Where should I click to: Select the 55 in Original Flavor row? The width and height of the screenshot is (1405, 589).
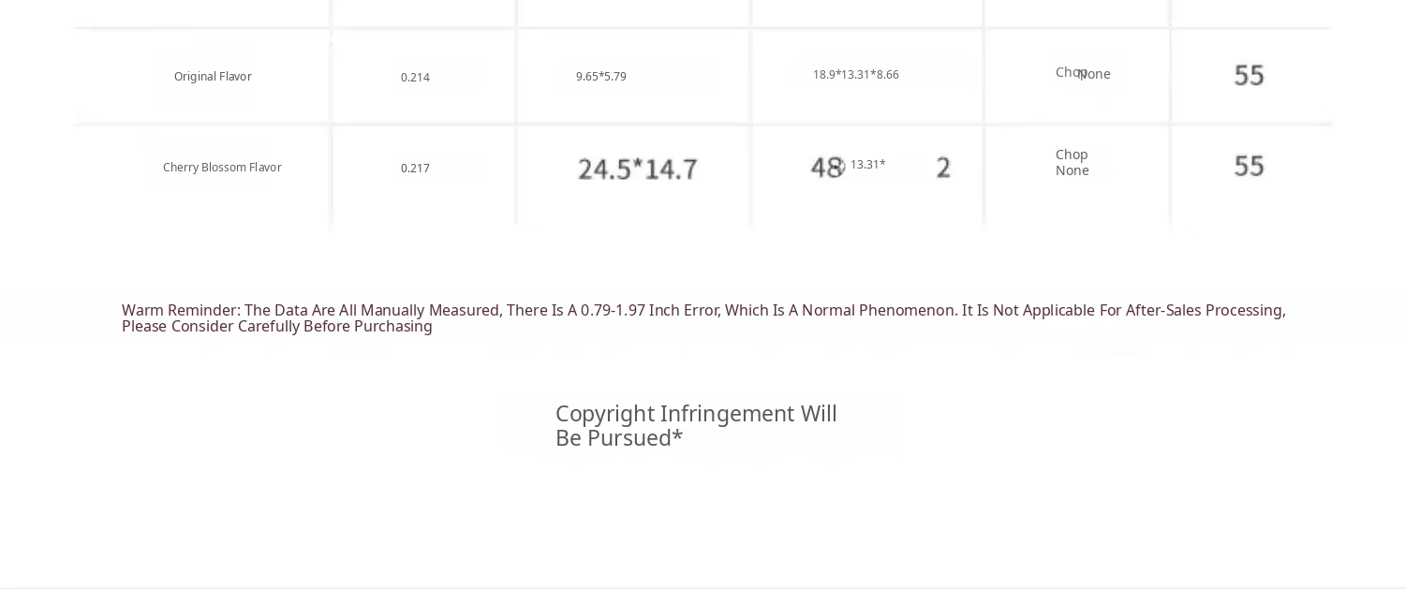(1249, 75)
